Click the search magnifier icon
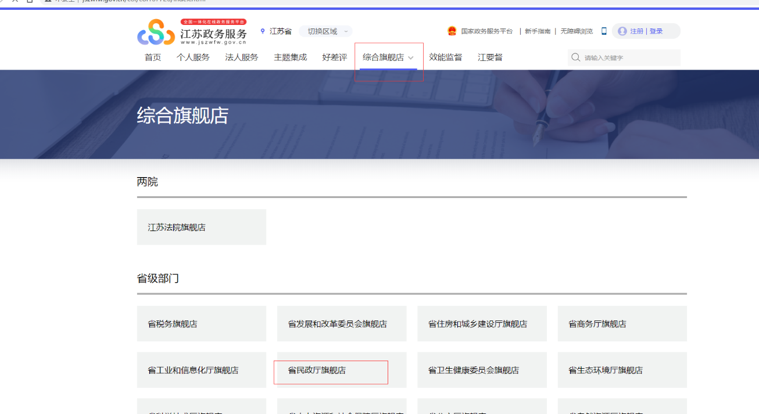This screenshot has height=414, width=759. (575, 57)
